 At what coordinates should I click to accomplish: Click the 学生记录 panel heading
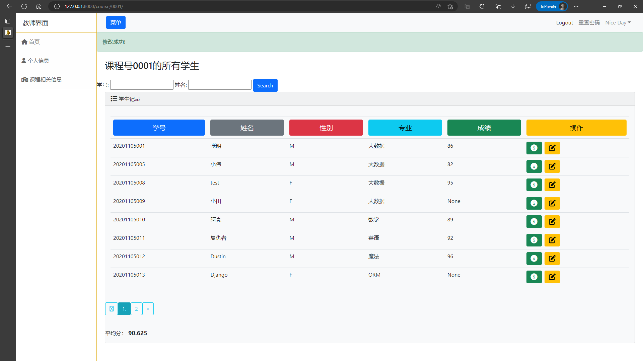126,99
